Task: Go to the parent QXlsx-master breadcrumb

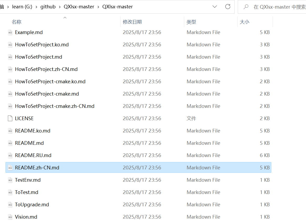Action: 79,7
